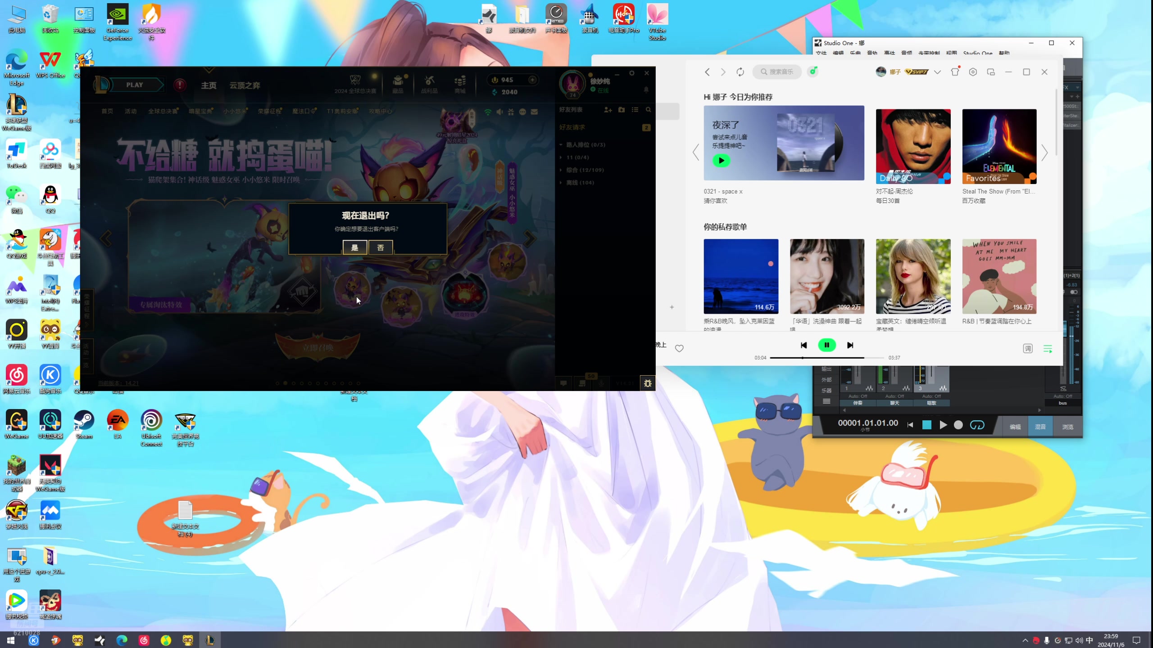Switch to mini player mode icon
Viewport: 1153px width, 648px height.
[x=991, y=72]
